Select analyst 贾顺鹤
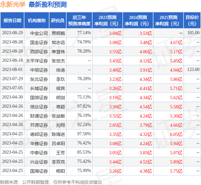This screenshot has height=185, width=201. pyautogui.click(x=58, y=33)
